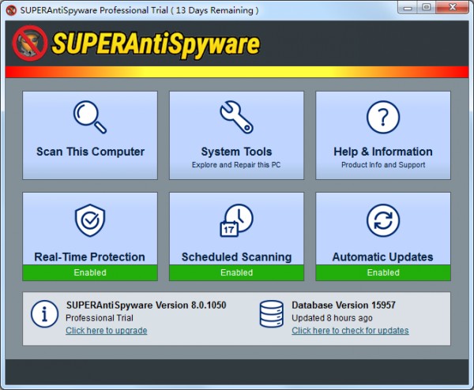Follow Click here to check for updates link
Screen dimensions: 474x390
[x=350, y=331]
